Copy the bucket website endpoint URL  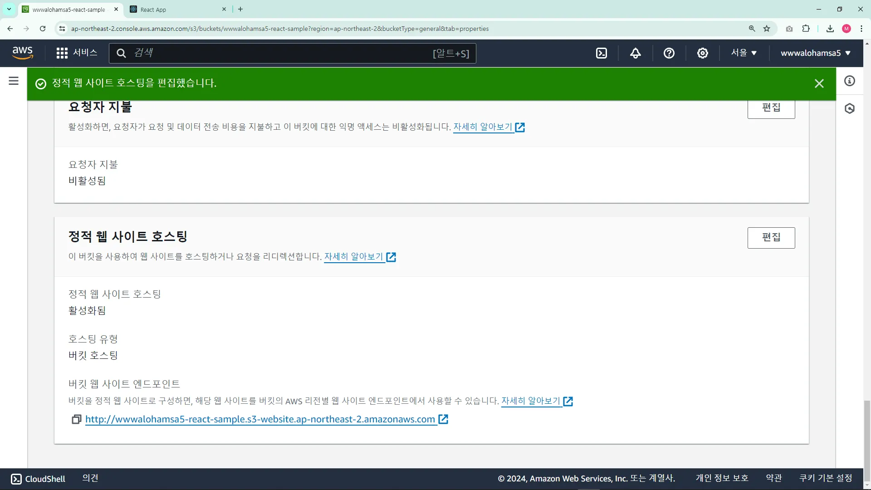click(76, 419)
